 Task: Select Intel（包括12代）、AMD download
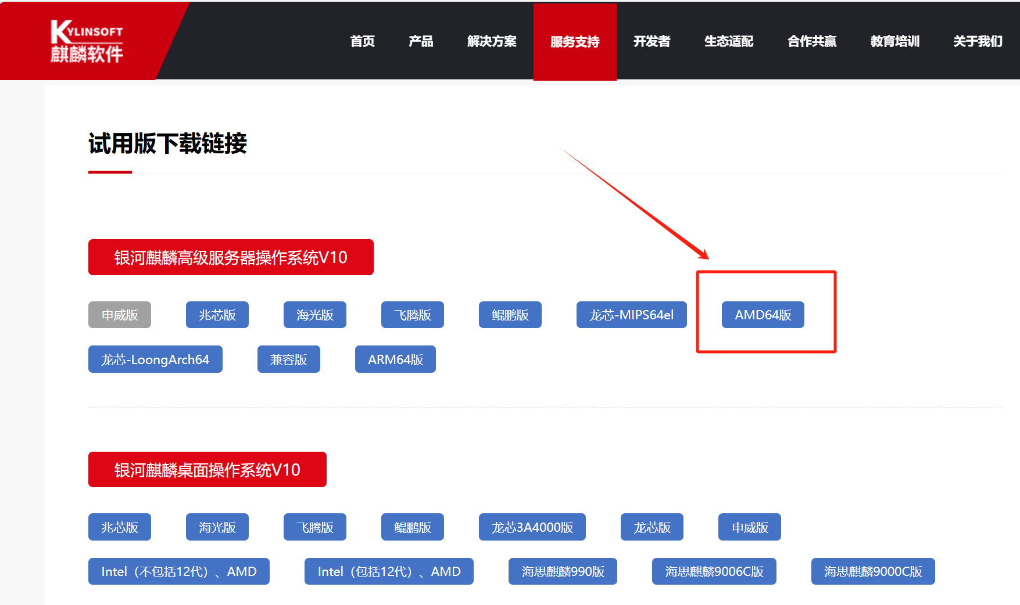(x=389, y=571)
